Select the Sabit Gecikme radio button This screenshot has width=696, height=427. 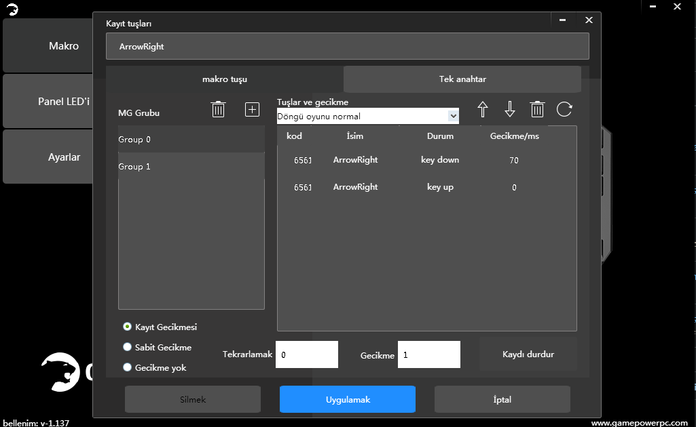coord(128,347)
